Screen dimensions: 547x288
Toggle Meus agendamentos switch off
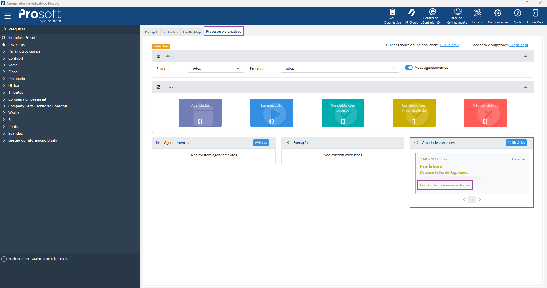point(409,68)
